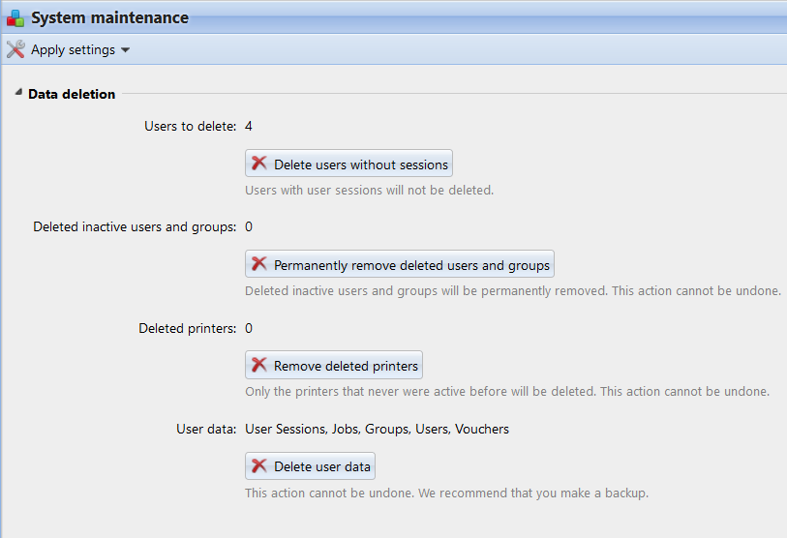Click red X icon on Remove deleted printers
The image size is (787, 538).
[x=259, y=365]
